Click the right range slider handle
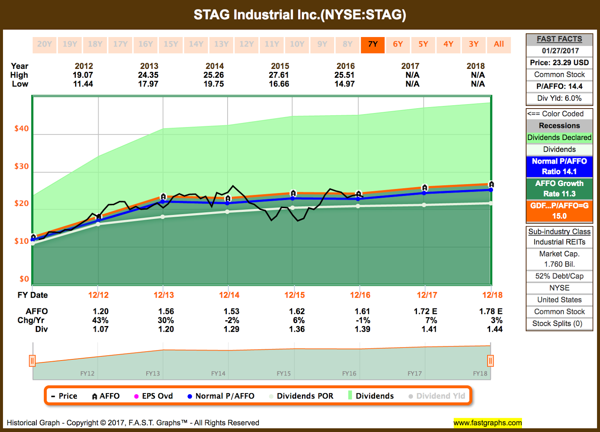600x432 pixels. click(490, 361)
